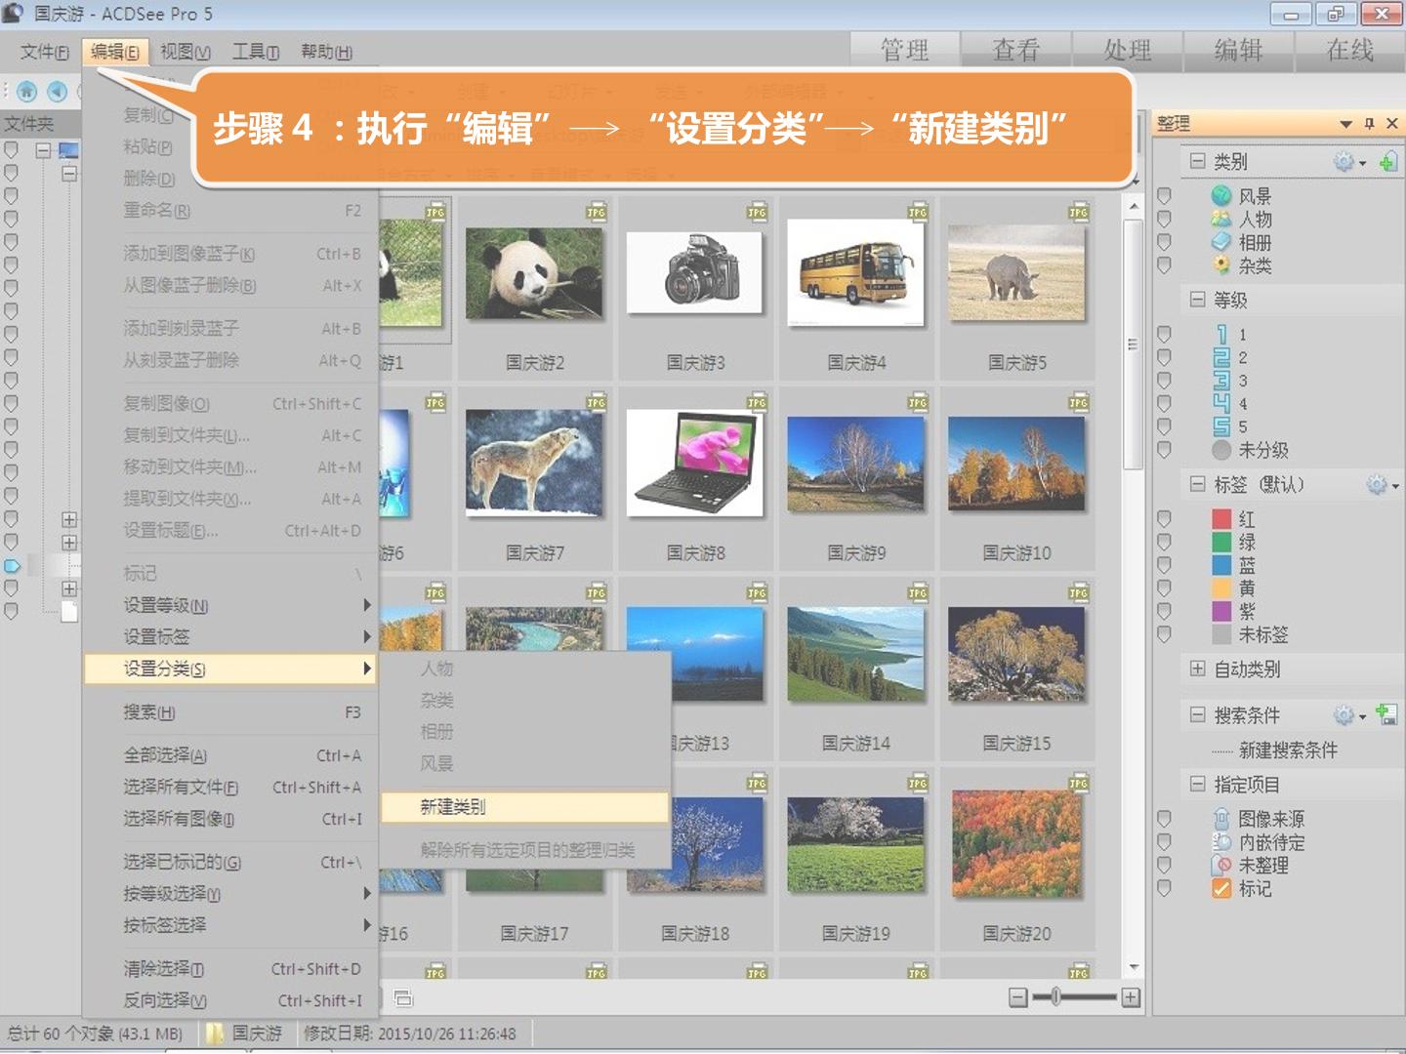This screenshot has height=1054, width=1406.
Task: Open the 按等级选择 submenu
Action: tap(229, 894)
